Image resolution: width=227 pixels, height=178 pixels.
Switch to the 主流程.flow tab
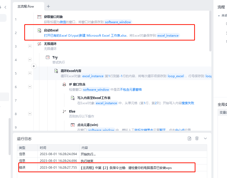pos(26,6)
